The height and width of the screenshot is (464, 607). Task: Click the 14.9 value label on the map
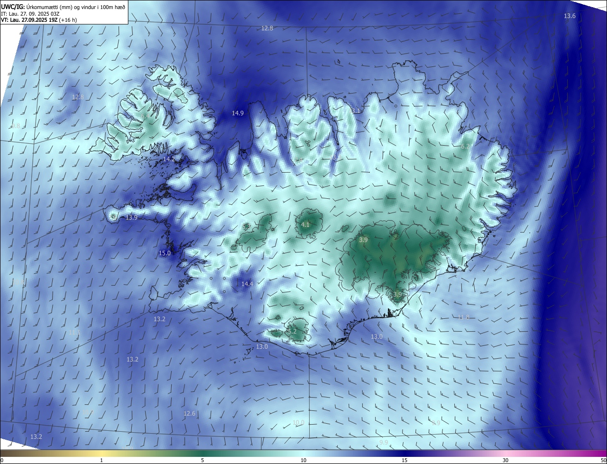pyautogui.click(x=238, y=113)
